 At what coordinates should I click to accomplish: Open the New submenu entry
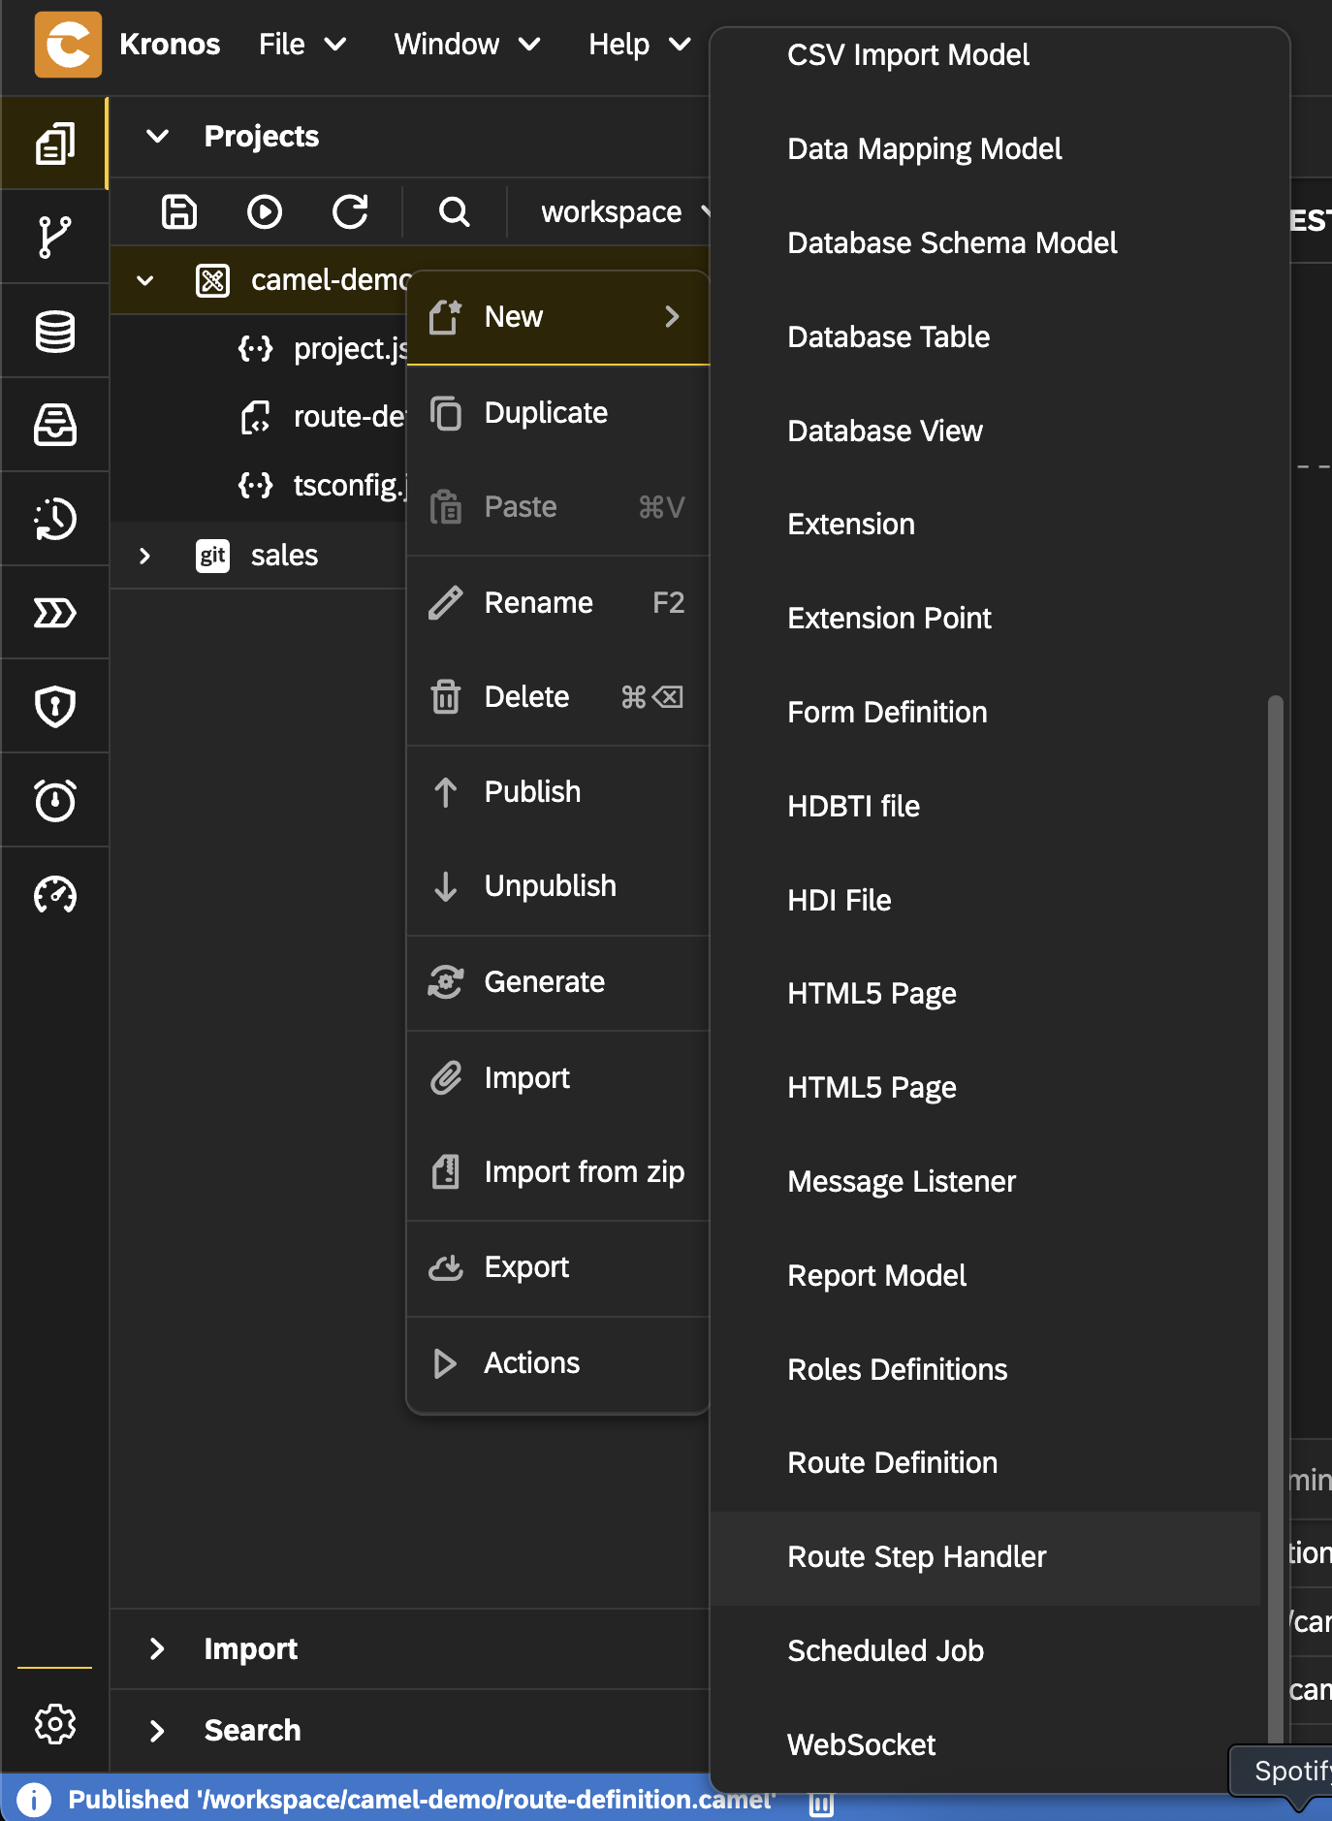(558, 317)
